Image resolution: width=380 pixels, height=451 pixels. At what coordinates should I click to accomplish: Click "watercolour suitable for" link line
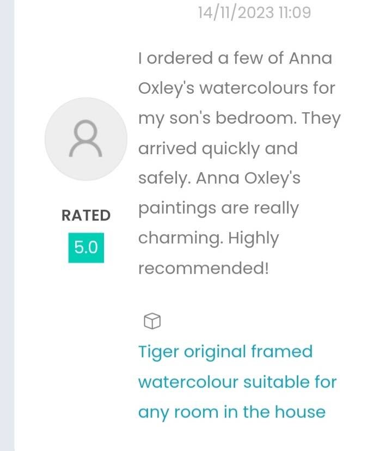237,382
